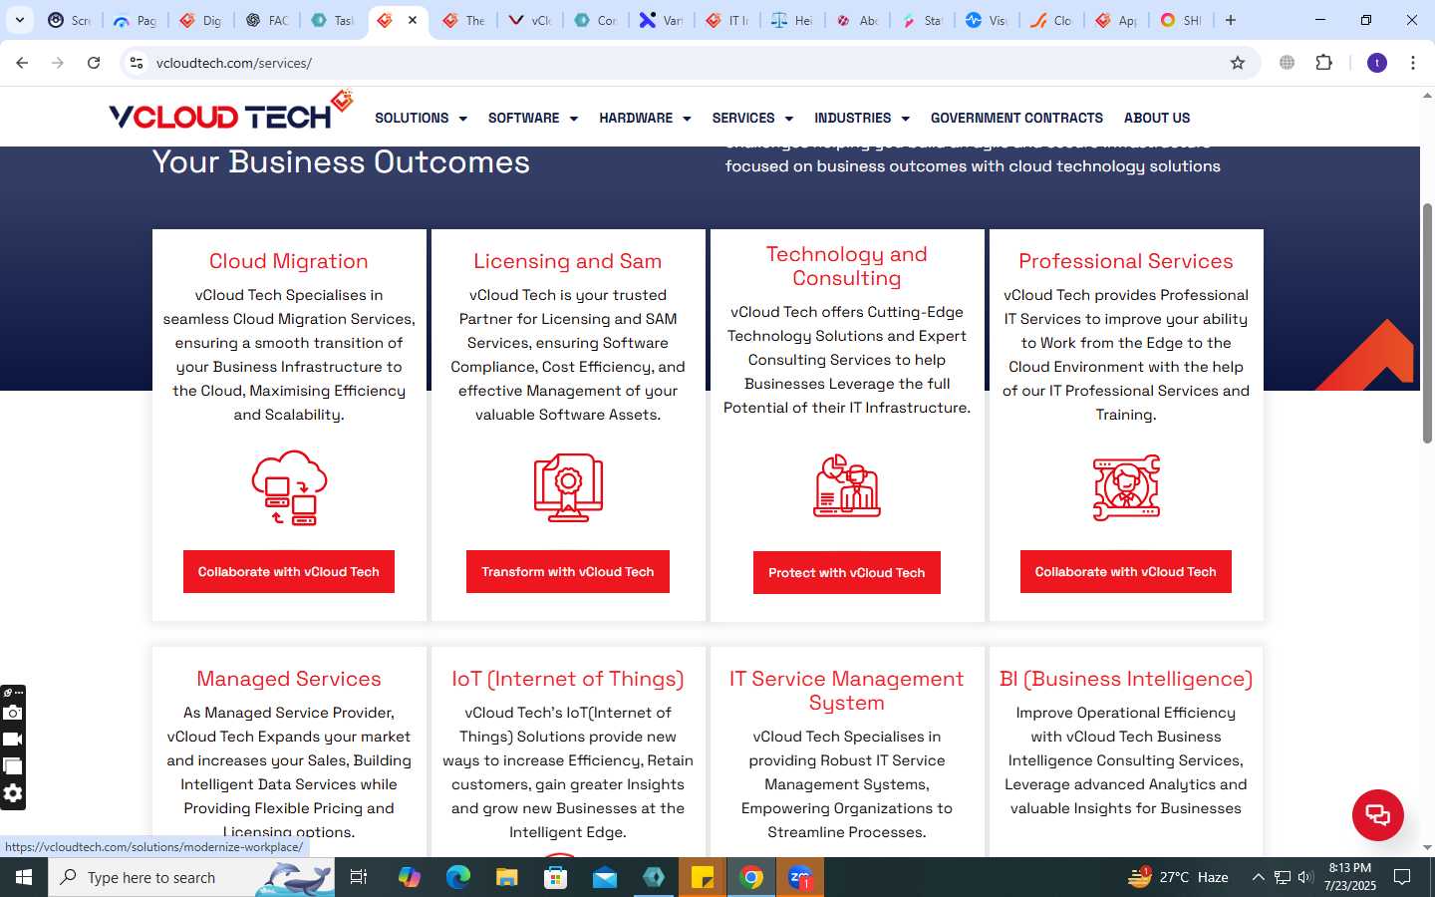Open Sticky Notes from the taskbar
The height and width of the screenshot is (897, 1435).
pyautogui.click(x=703, y=877)
